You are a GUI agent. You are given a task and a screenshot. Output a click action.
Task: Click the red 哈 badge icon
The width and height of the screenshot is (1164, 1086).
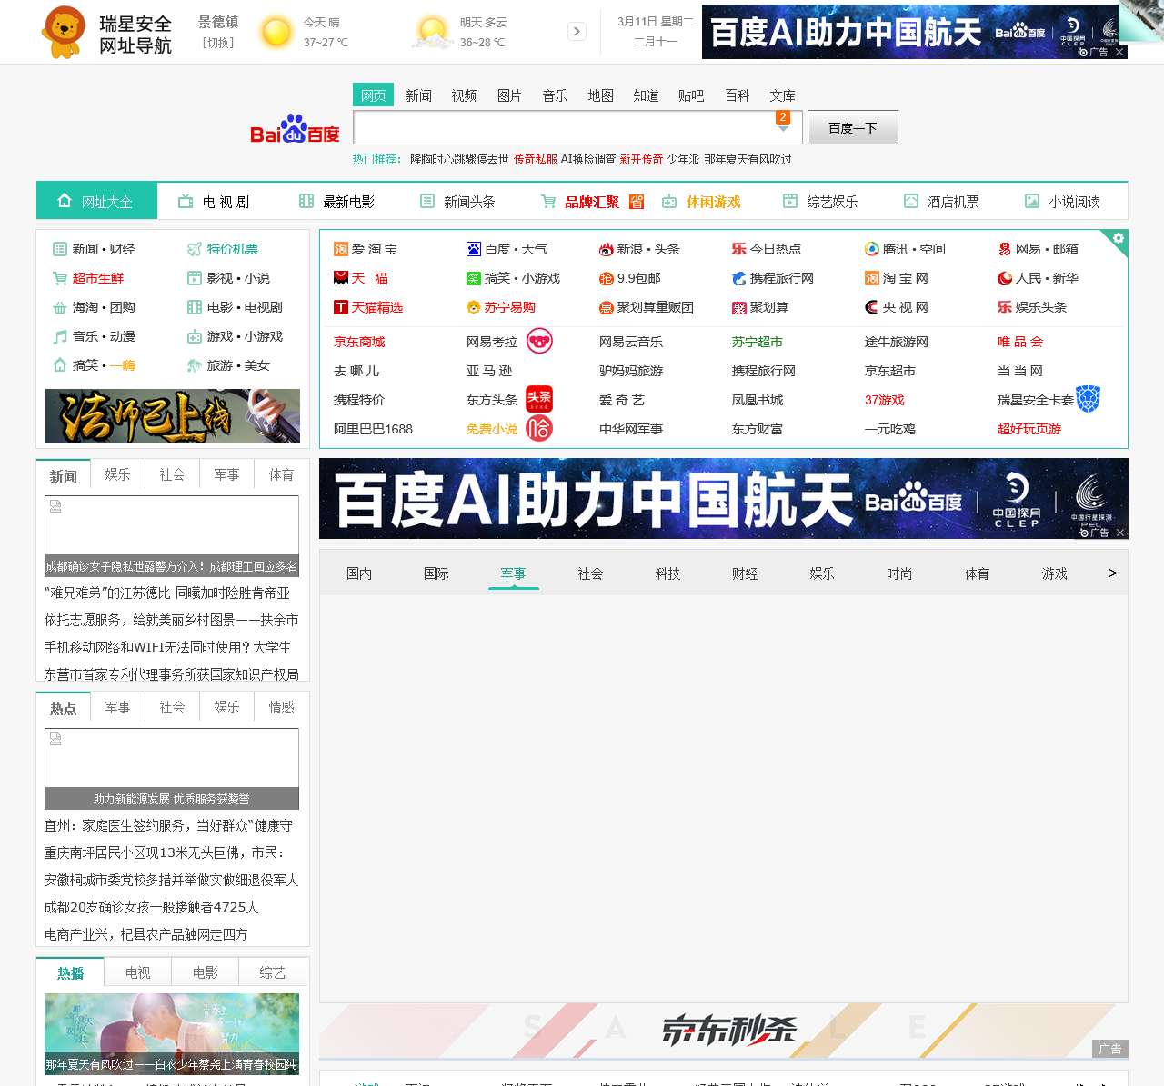[x=539, y=428]
